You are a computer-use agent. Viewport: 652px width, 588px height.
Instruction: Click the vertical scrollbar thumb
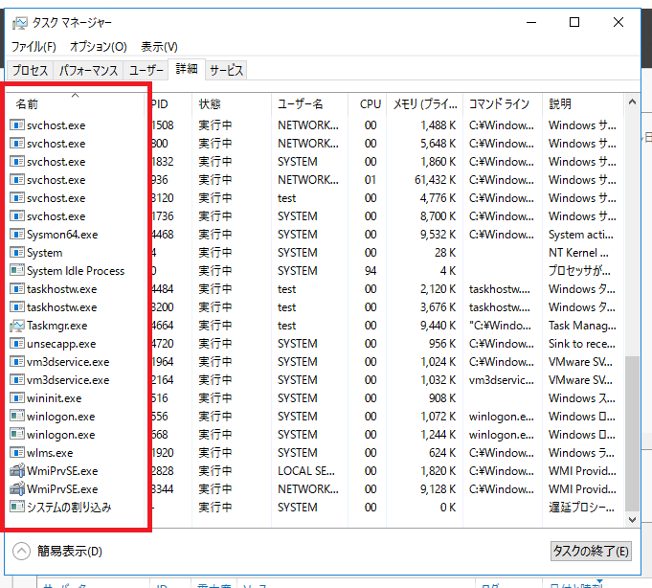632,433
